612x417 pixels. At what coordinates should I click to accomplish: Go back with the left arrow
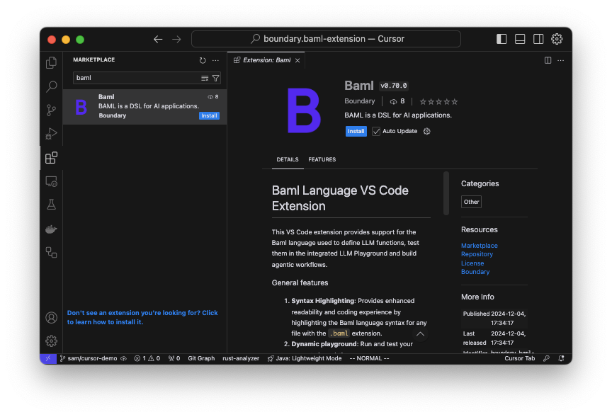pyautogui.click(x=158, y=39)
